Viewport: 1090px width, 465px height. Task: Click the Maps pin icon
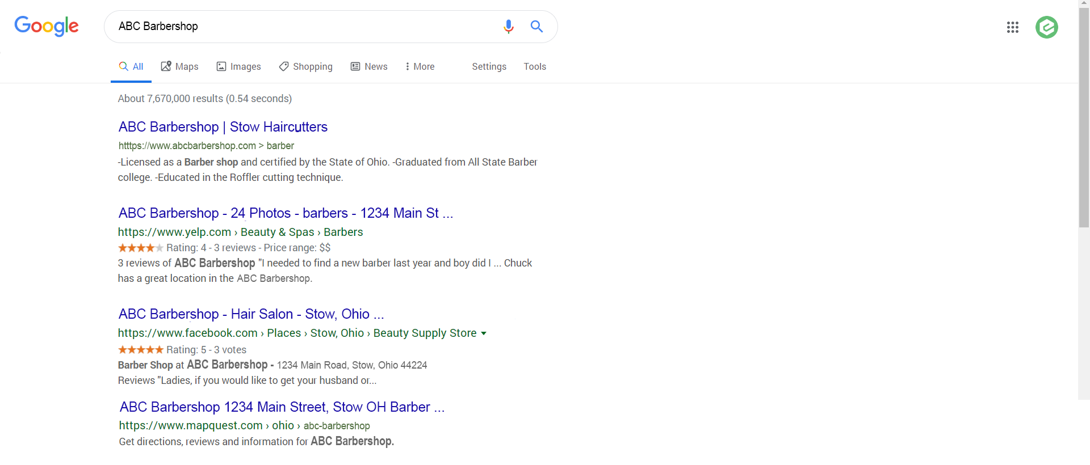166,66
